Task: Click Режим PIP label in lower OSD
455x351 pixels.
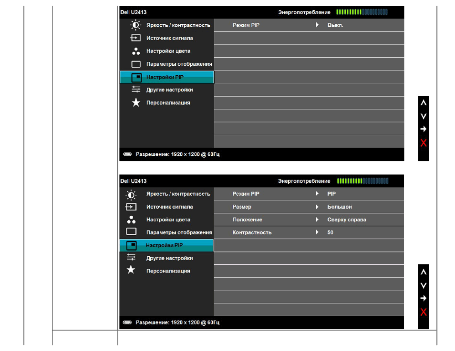Action: point(246,194)
